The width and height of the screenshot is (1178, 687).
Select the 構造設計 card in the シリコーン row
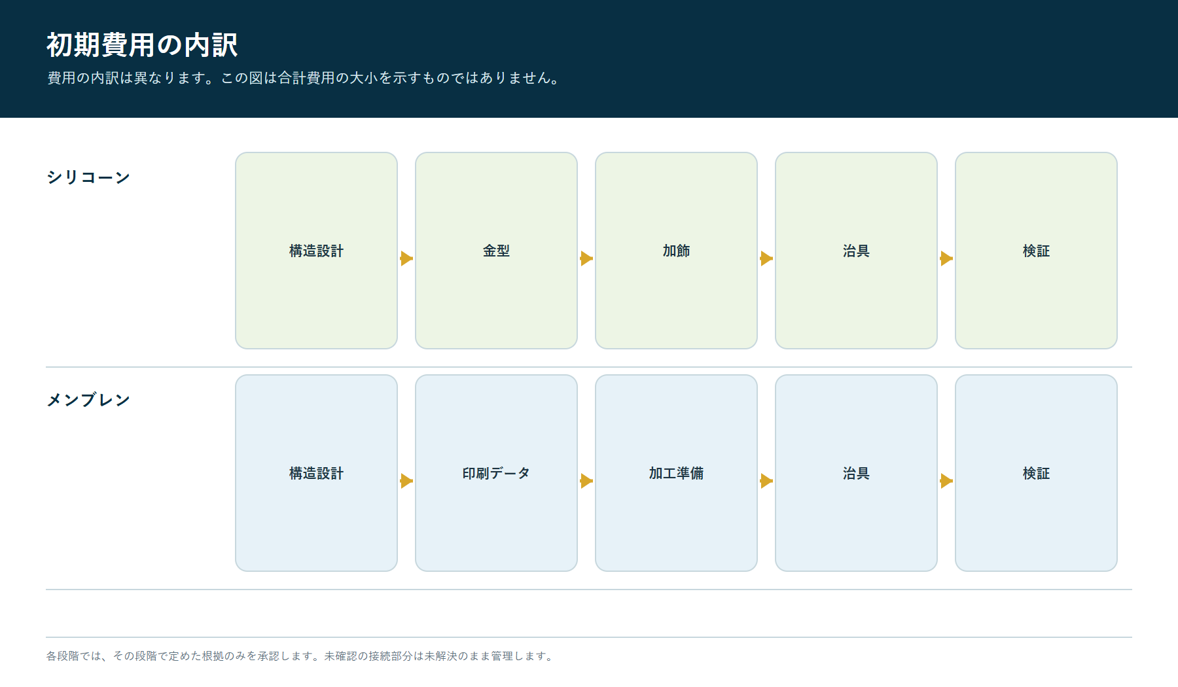pos(317,251)
